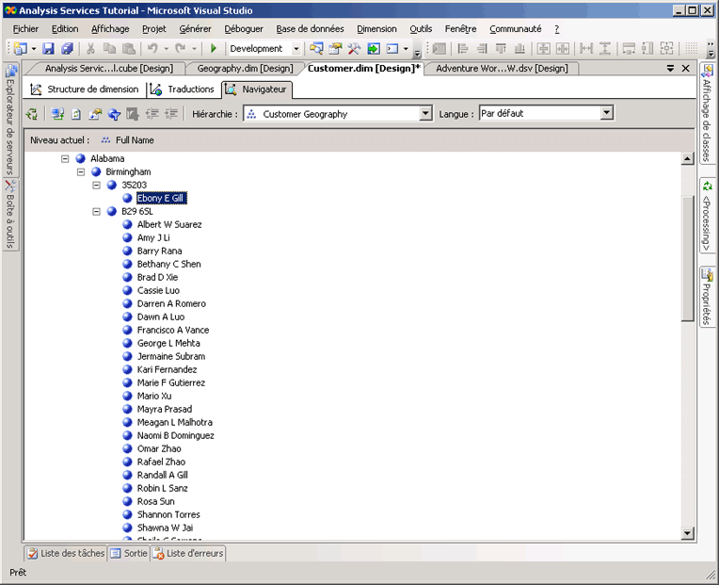Open the Toolbox hammer and wrench icon
The image size is (719, 585).
[354, 48]
